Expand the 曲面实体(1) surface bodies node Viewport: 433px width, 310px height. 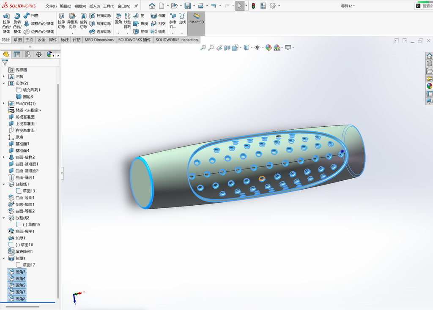coord(3,103)
